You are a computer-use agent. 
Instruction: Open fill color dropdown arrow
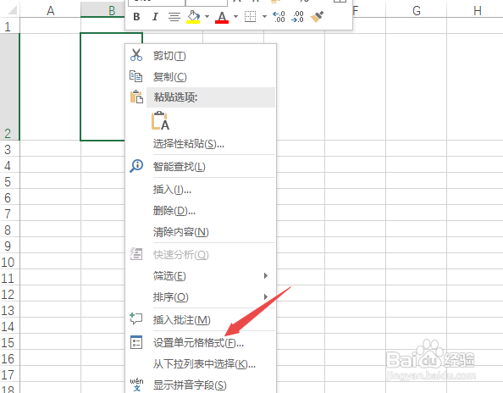click(x=207, y=16)
